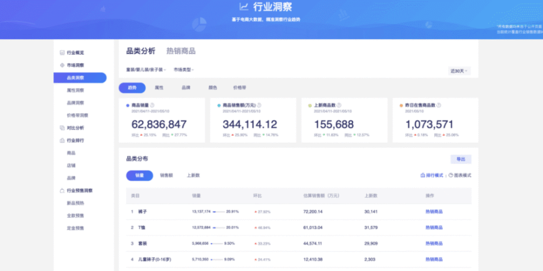Select the 趋势 pill tab
This screenshot has height=271, width=543.
pyautogui.click(x=132, y=88)
